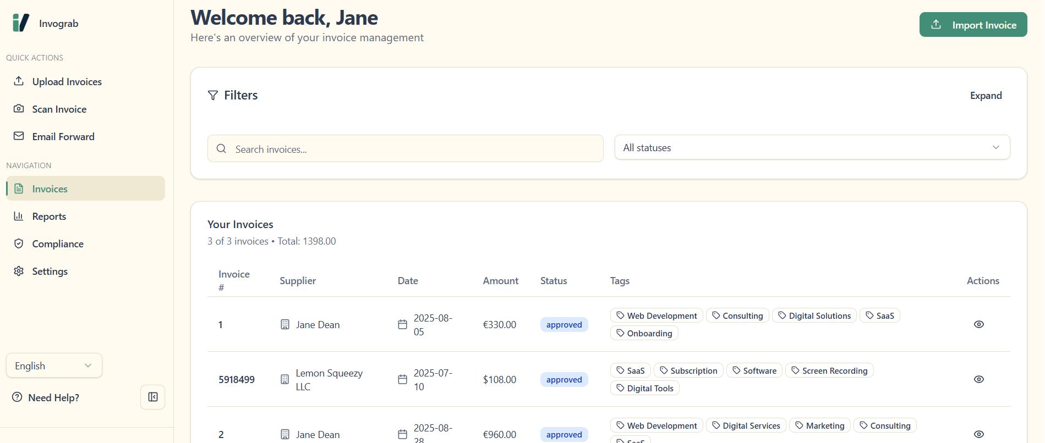Click the Web Development tag on invoice 1

656,315
